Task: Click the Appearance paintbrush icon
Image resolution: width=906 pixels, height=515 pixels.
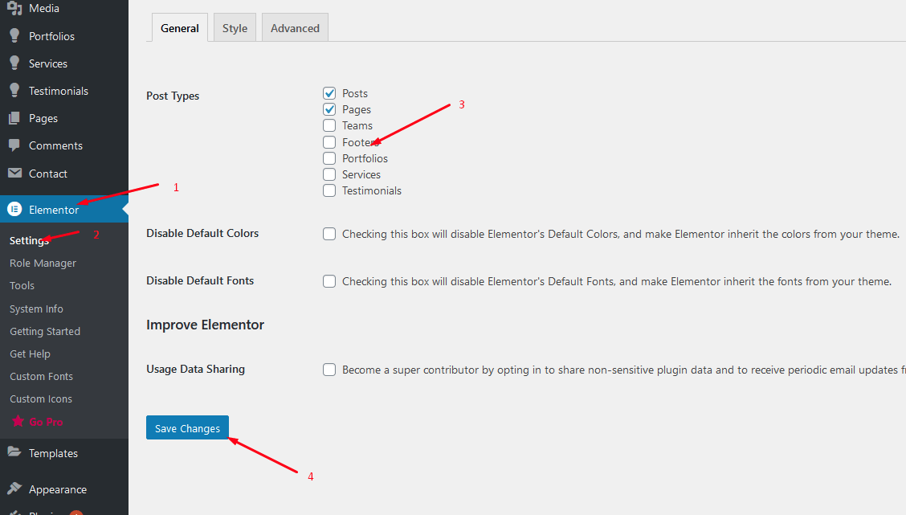Action: pyautogui.click(x=14, y=489)
